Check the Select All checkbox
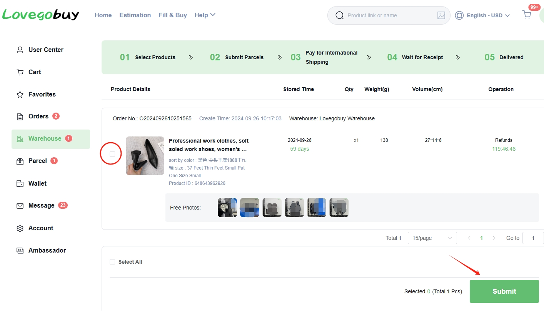This screenshot has height=311, width=544. pos(112,262)
